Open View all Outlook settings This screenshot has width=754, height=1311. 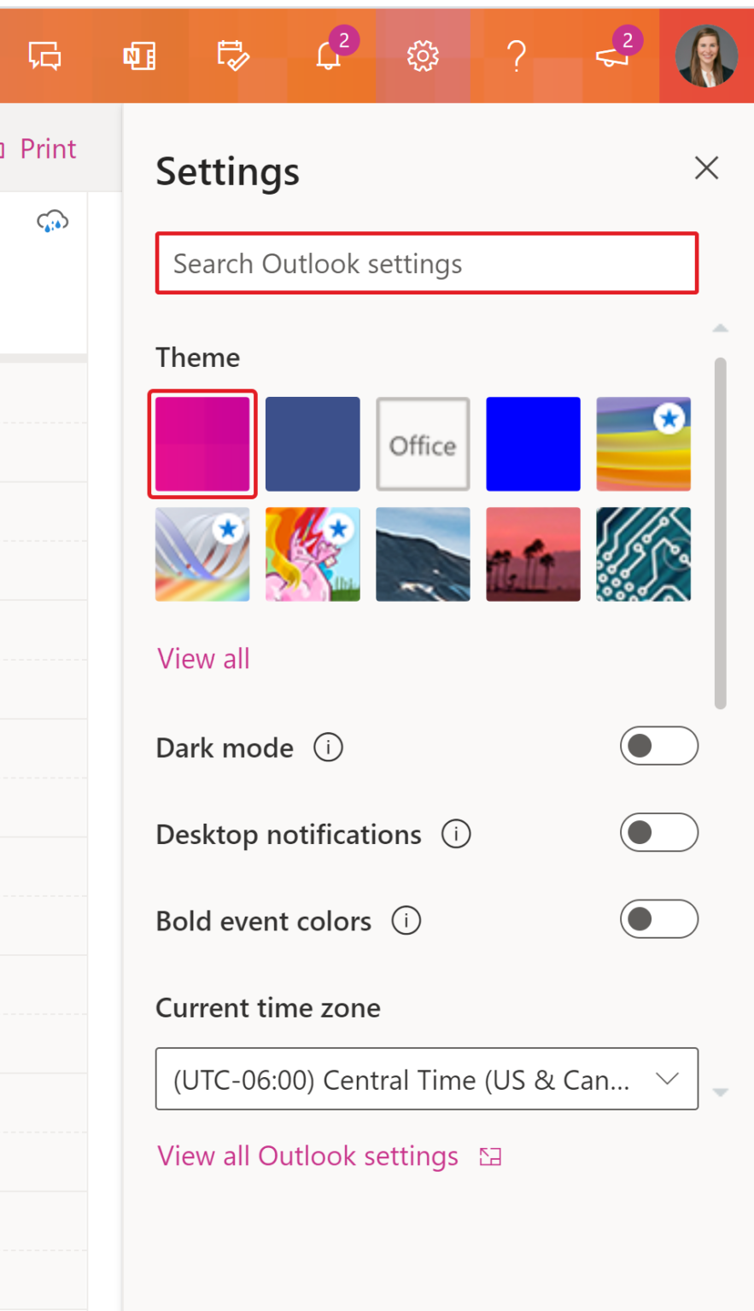[x=307, y=1155]
